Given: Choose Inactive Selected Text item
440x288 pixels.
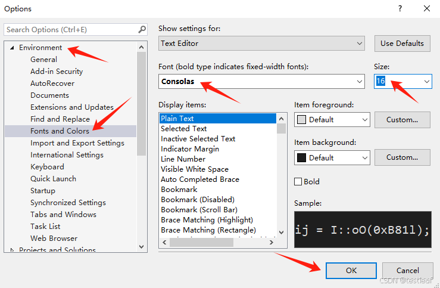Looking at the screenshot, I should pyautogui.click(x=198, y=139).
